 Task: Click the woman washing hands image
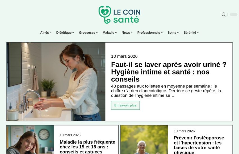[x=56, y=82]
